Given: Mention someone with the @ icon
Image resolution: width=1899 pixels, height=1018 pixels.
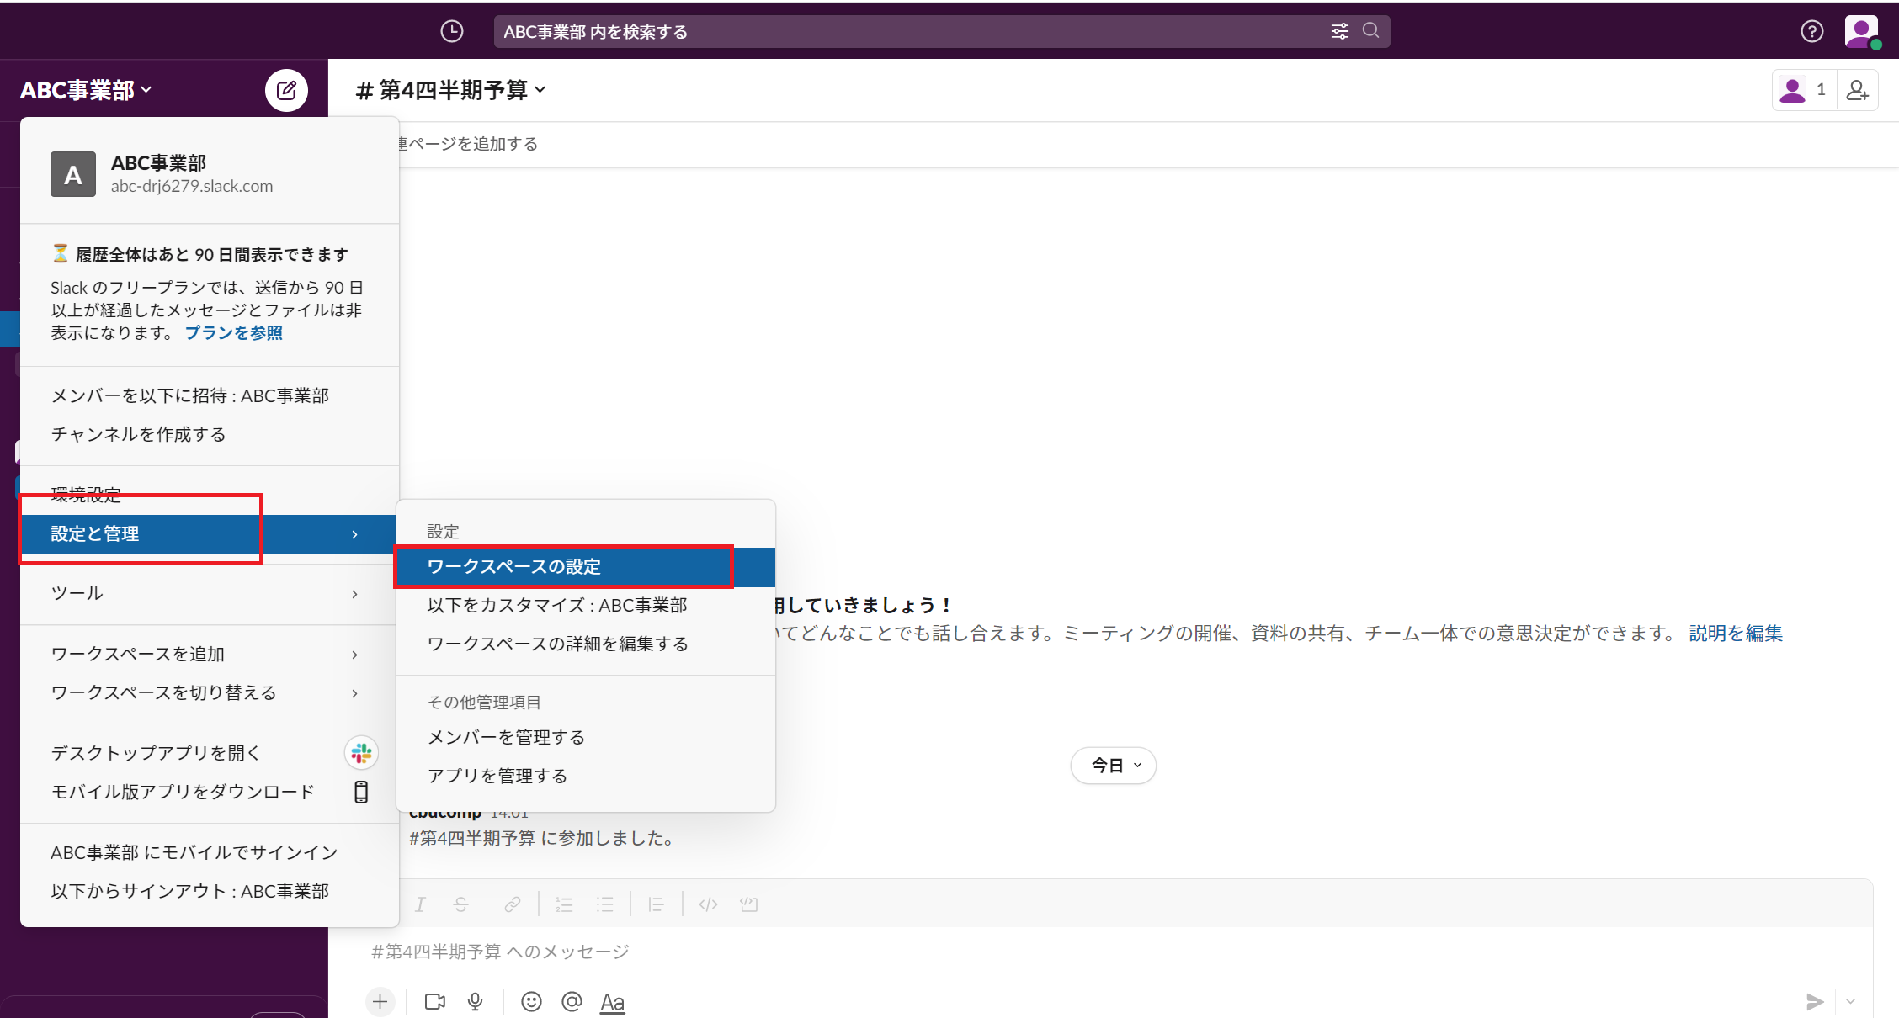Looking at the screenshot, I should point(572,1001).
